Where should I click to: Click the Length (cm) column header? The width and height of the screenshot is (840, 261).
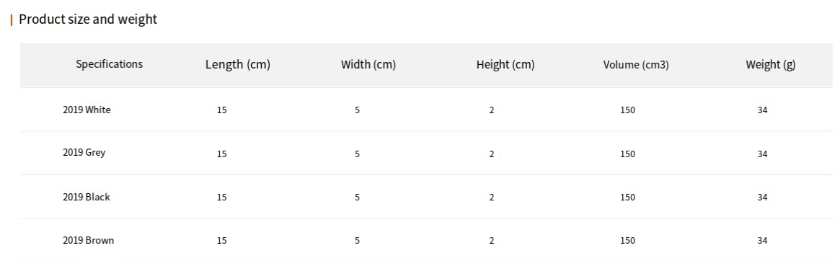tap(238, 65)
